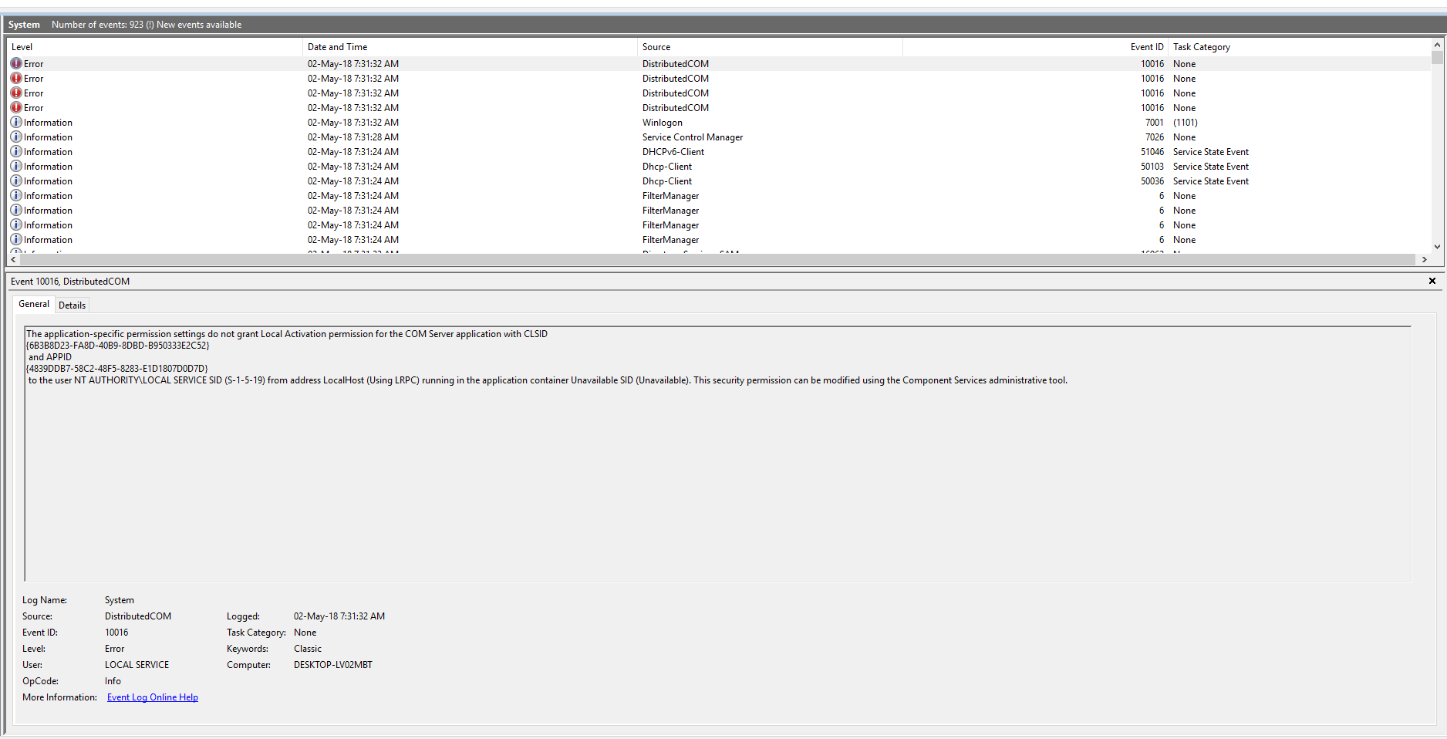The width and height of the screenshot is (1447, 739).
Task: Click the Classic keywords value
Action: [x=308, y=649]
